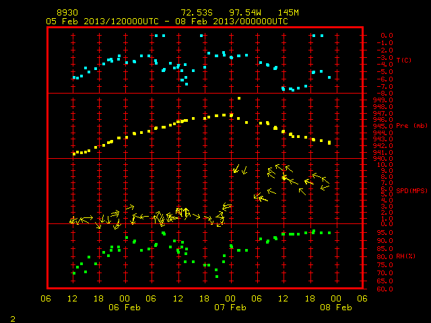Click the RH(%) axis label
The width and height of the screenshot is (431, 323).
click(405, 256)
